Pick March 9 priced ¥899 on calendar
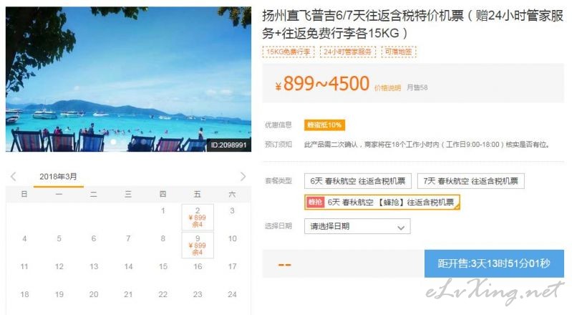This screenshot has height=315, width=572. tap(198, 246)
